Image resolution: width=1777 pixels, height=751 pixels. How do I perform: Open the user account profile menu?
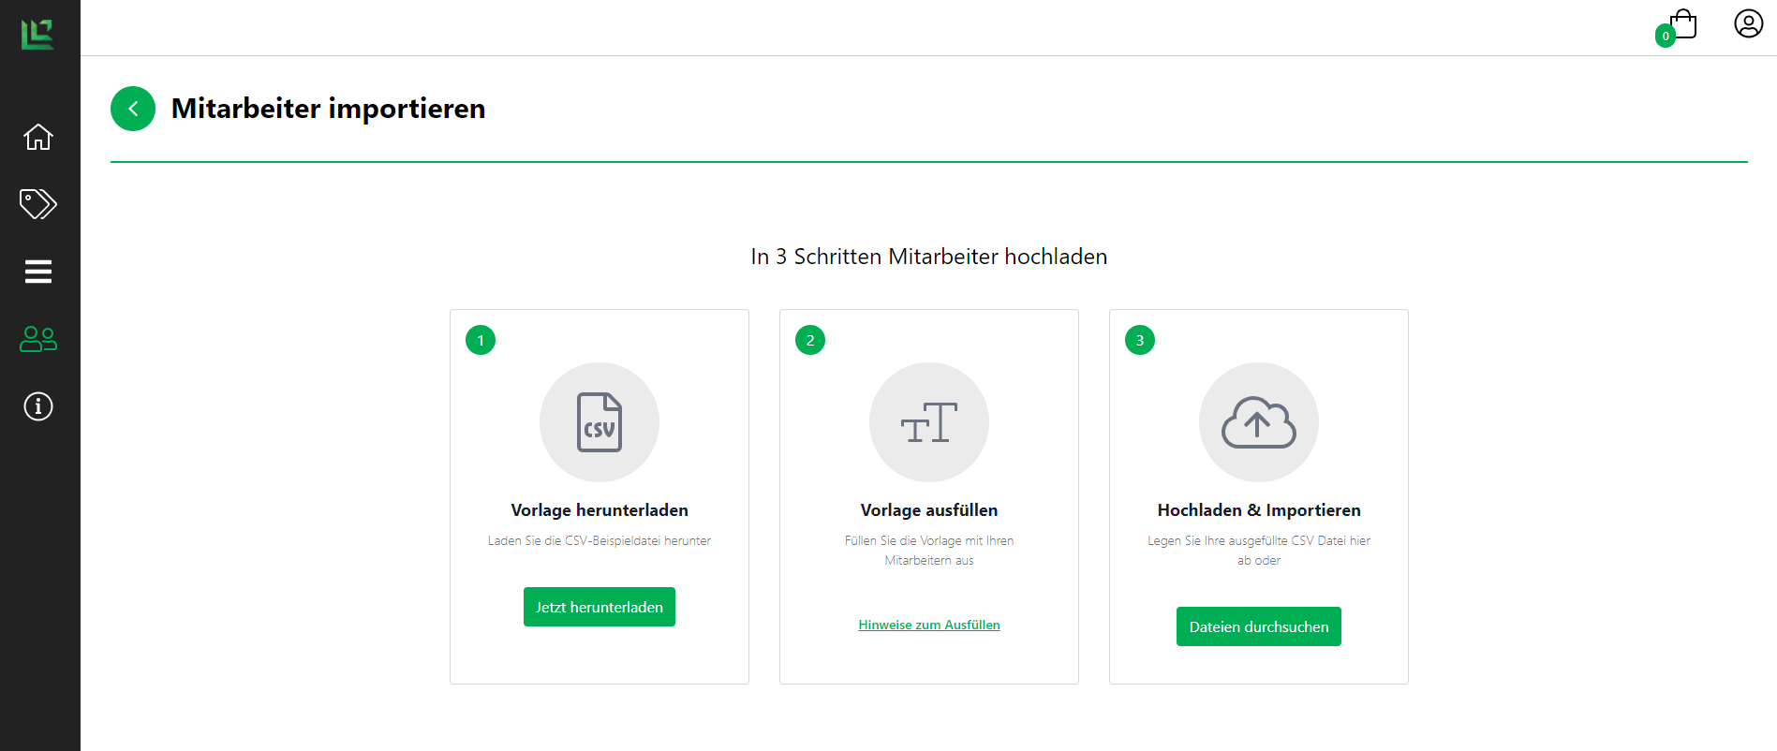[1748, 23]
